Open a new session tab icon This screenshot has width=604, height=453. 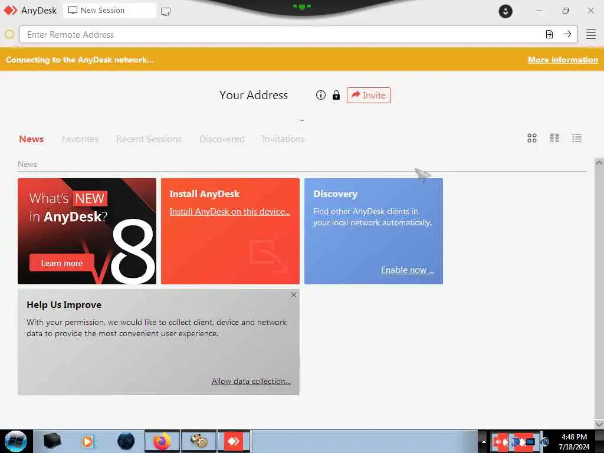[166, 11]
